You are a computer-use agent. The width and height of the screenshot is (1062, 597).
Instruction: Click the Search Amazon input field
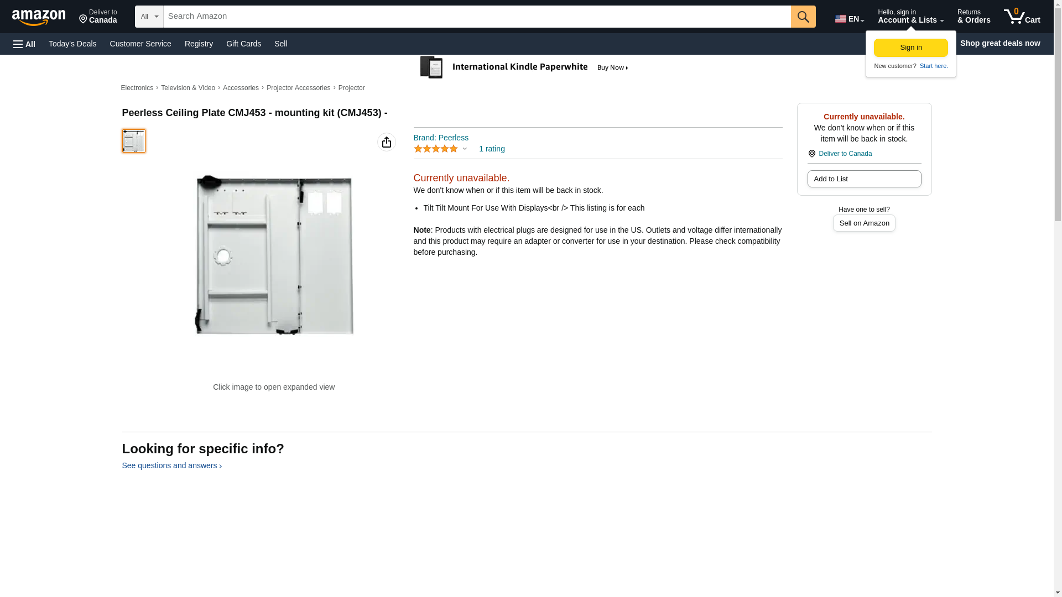[x=477, y=17]
